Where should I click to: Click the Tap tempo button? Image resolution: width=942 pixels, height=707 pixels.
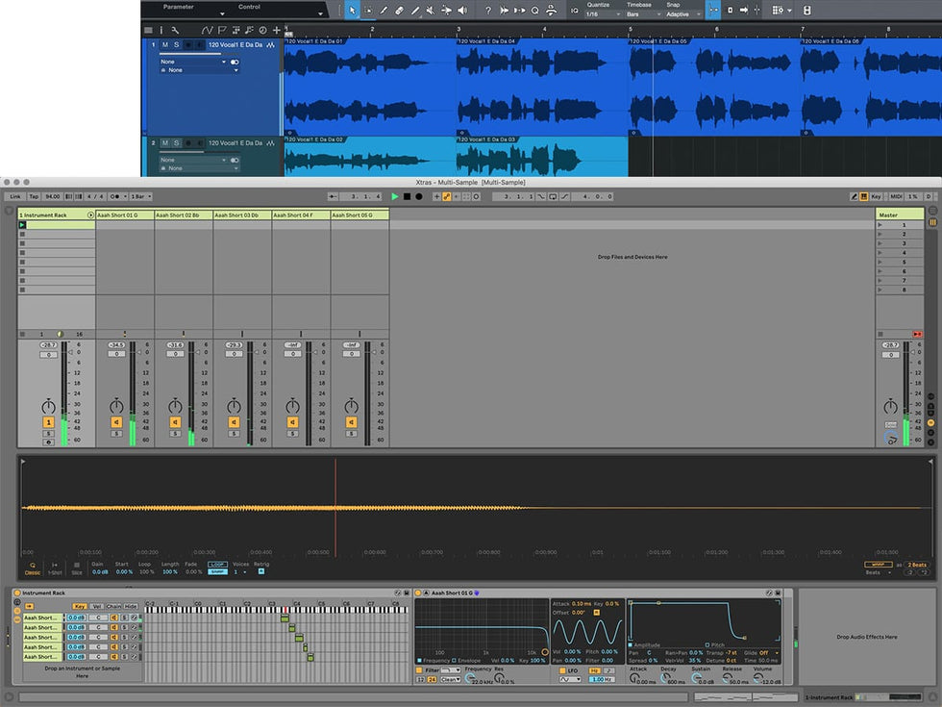(x=36, y=196)
